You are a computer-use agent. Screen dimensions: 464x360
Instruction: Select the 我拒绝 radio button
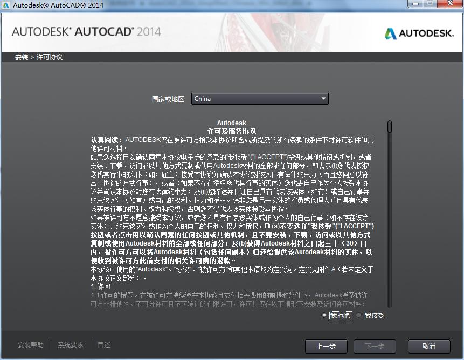tap(324, 315)
